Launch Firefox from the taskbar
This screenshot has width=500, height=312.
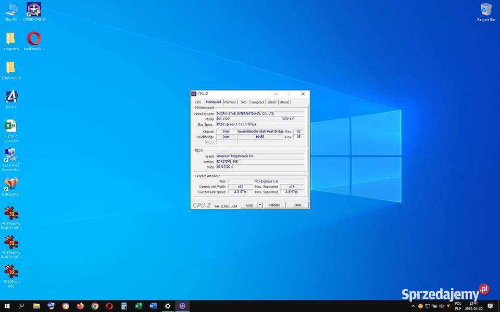click(x=80, y=306)
